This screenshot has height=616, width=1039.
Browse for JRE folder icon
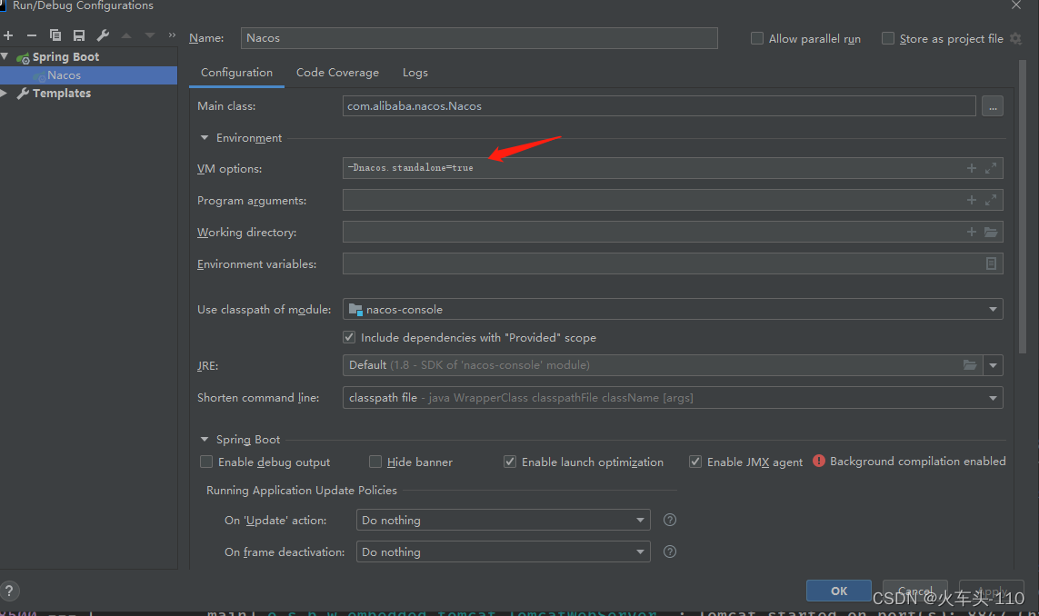[969, 365]
